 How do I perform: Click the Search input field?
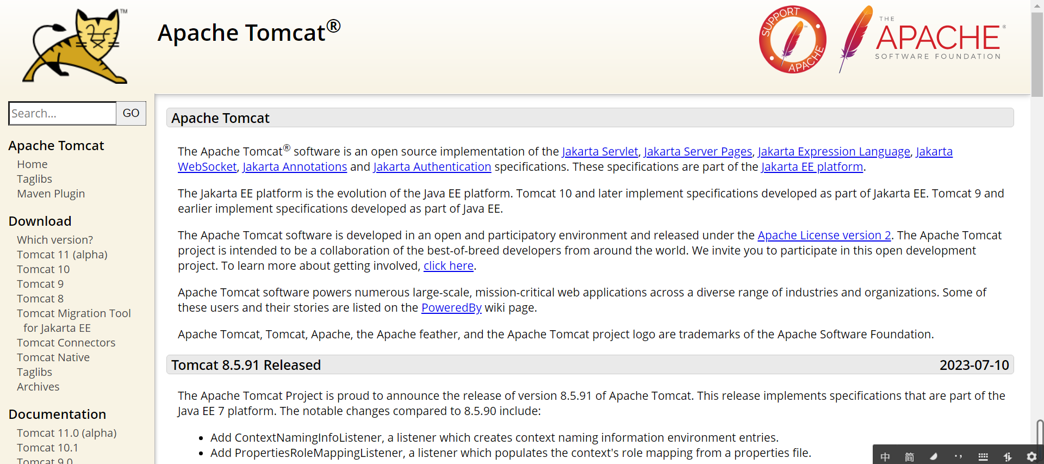pyautogui.click(x=63, y=113)
